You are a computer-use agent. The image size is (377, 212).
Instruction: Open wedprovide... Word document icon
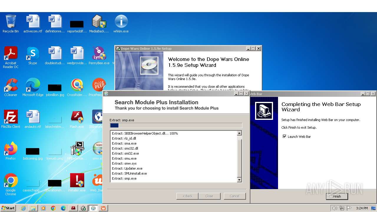pyautogui.click(x=77, y=56)
